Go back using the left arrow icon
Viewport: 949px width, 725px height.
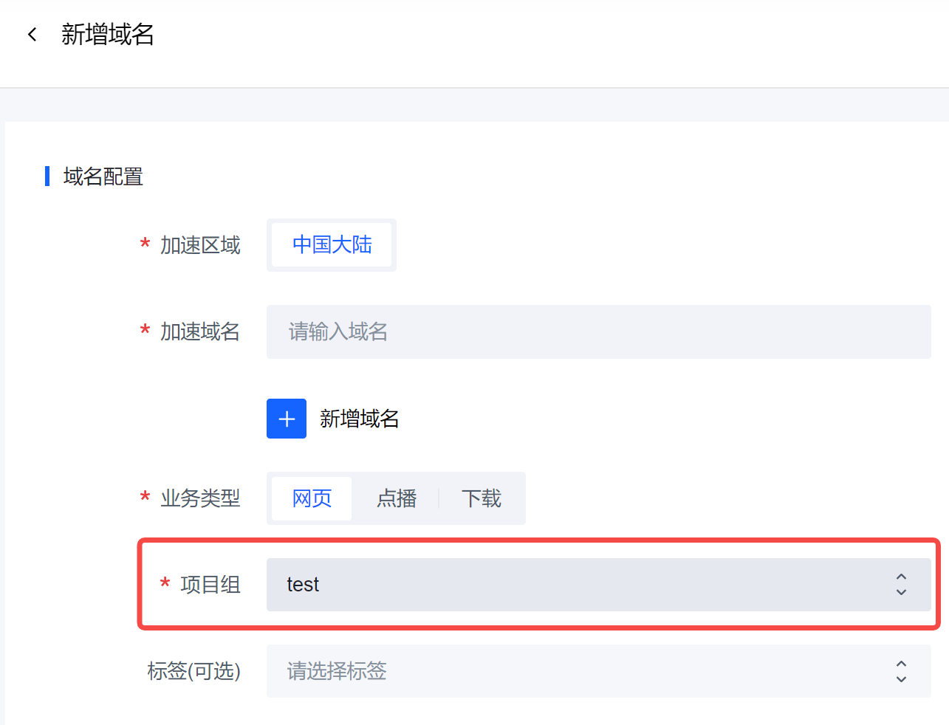coord(32,35)
